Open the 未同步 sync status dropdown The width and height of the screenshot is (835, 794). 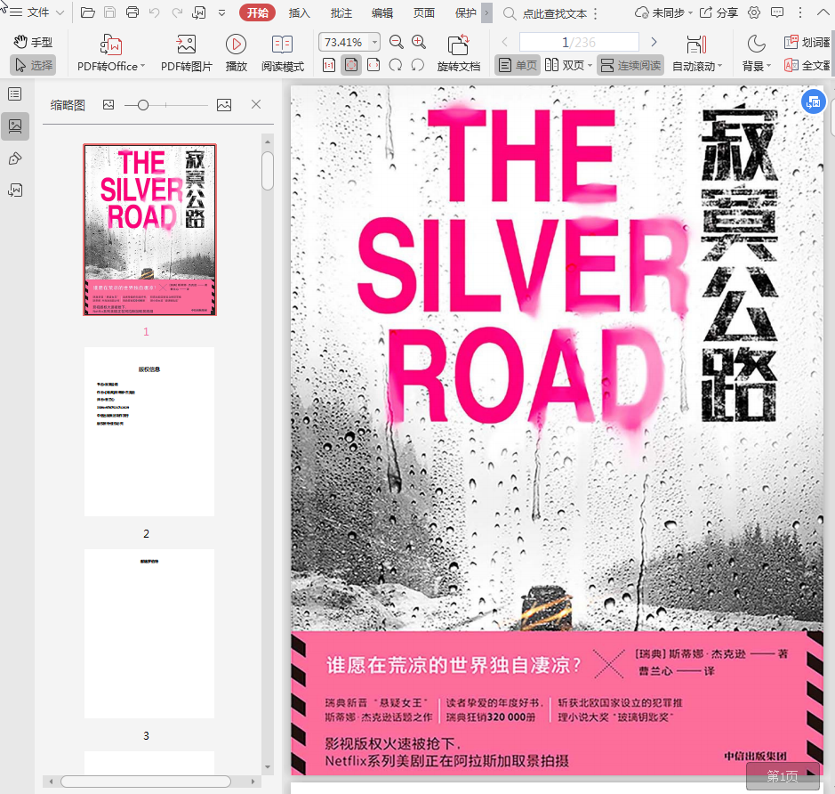point(663,12)
